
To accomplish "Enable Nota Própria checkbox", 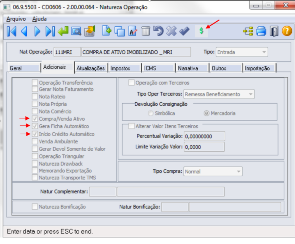I will [35, 104].
